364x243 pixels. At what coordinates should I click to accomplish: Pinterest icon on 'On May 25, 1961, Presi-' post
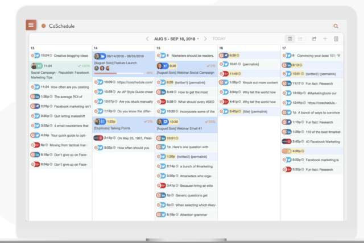[101, 138]
